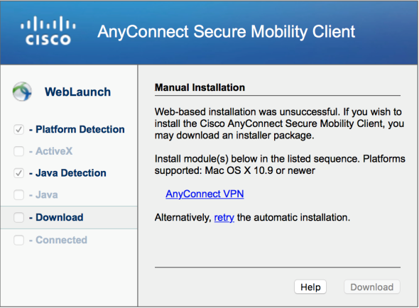419x308 pixels.
Task: Check the Connected step checkbox
Action: pos(18,240)
